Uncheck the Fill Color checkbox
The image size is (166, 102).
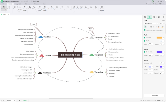[144, 38]
